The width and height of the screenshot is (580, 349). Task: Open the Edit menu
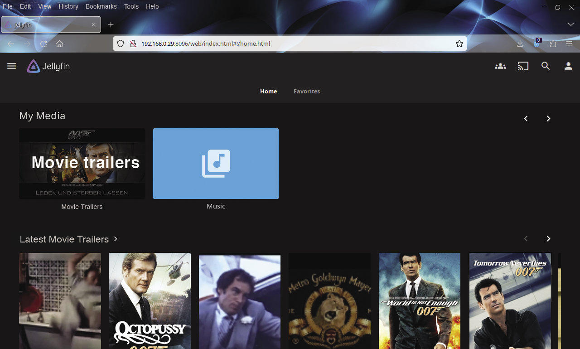(x=25, y=6)
